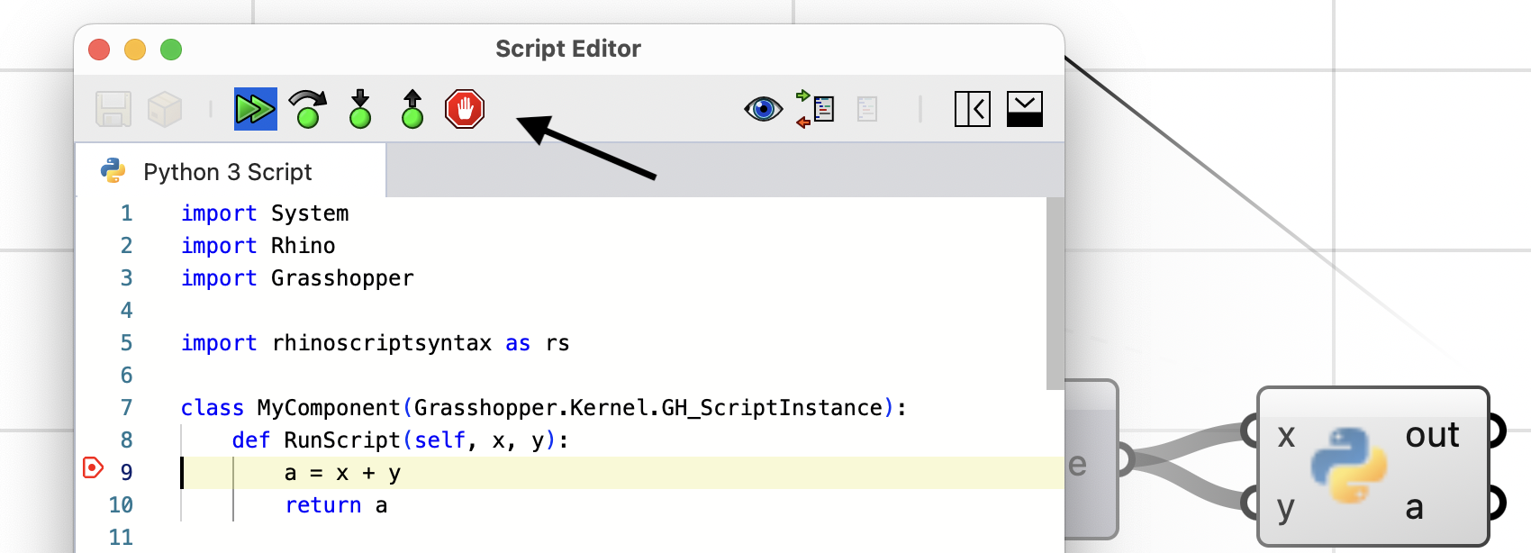
Task: Toggle the inputs/outputs sync icon with arrows
Action: (815, 109)
